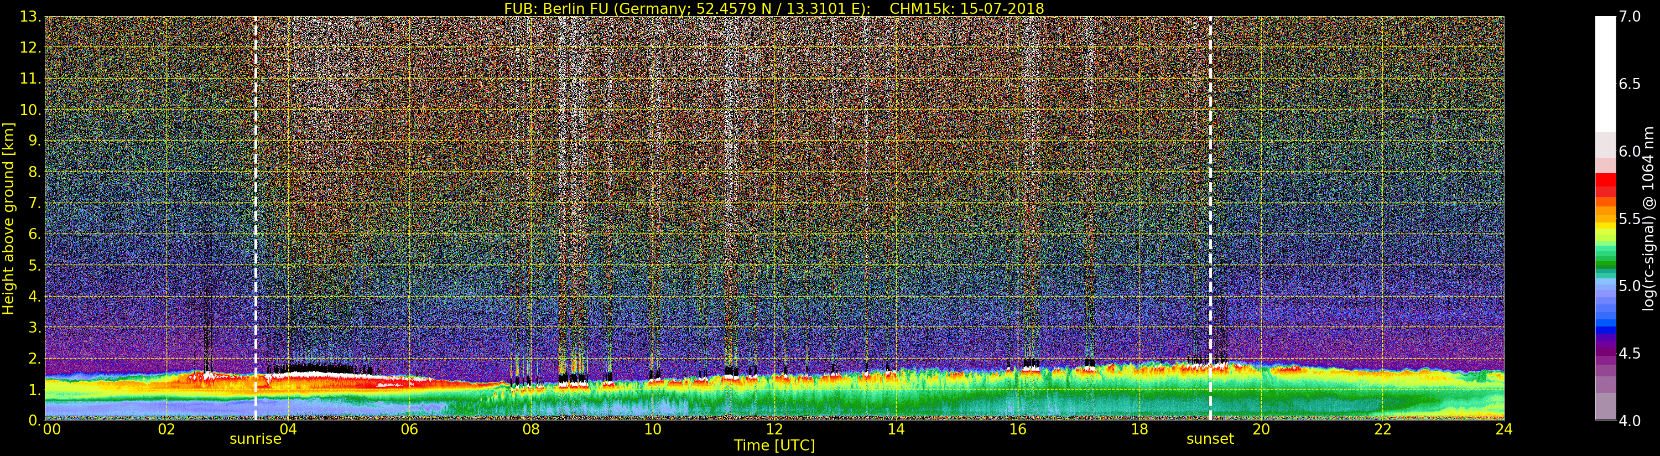Image resolution: width=1660 pixels, height=456 pixels.
Task: Click the '5.0' colorbar tick label
Action: (x=1630, y=286)
